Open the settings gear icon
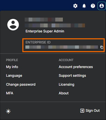Screen dimensions: 106x120 click(x=75, y=6)
